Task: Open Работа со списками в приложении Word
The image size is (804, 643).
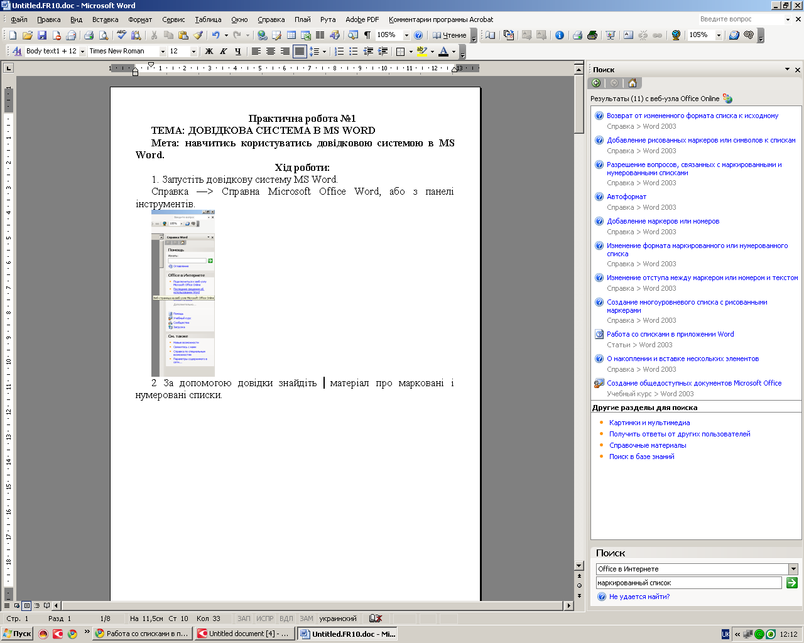Action: [670, 334]
